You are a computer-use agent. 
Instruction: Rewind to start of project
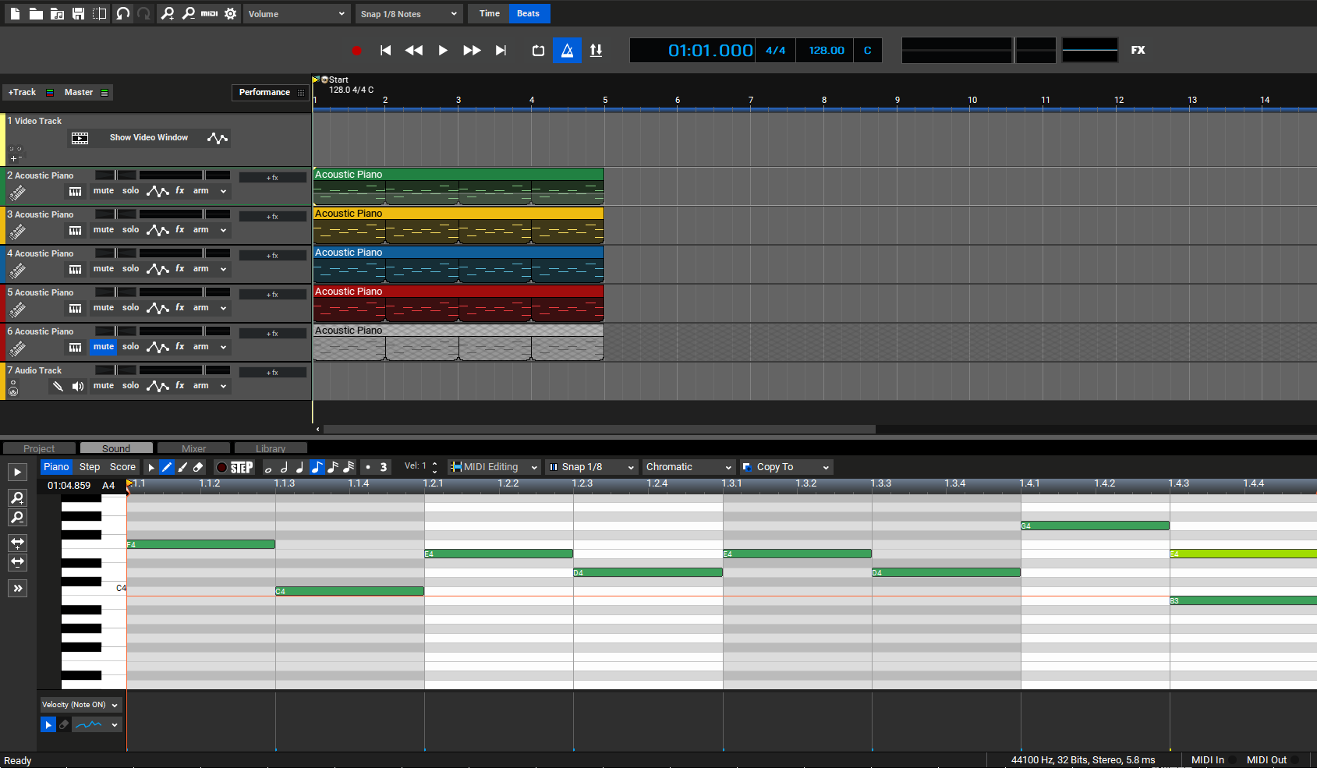point(385,51)
